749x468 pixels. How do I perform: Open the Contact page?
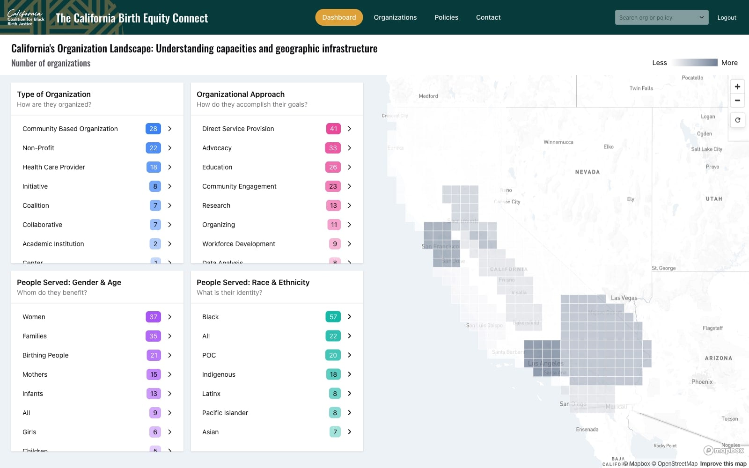tap(488, 17)
